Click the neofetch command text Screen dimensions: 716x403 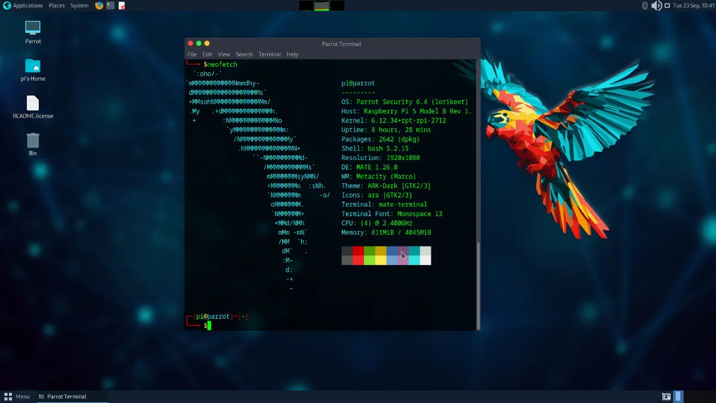tap(222, 64)
